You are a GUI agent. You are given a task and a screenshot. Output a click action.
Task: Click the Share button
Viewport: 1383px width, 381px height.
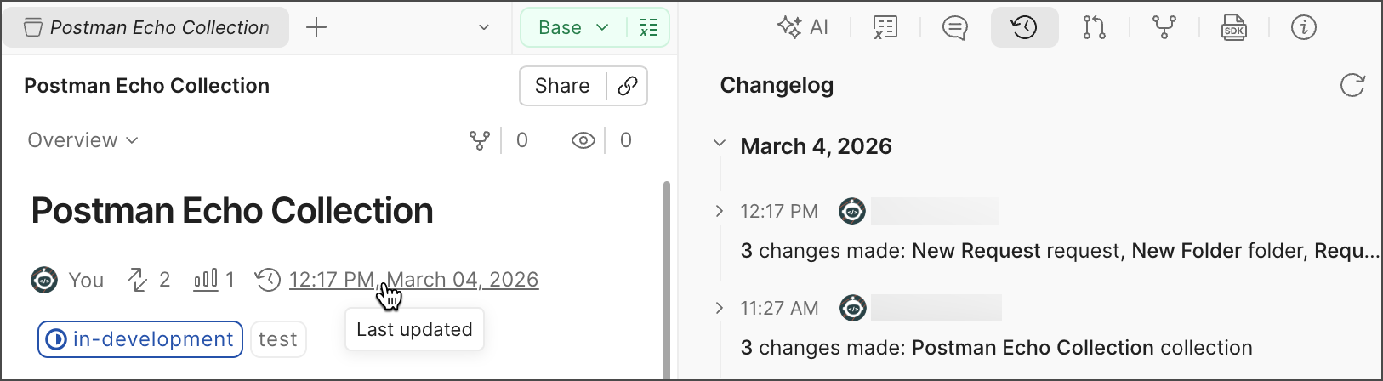point(562,86)
